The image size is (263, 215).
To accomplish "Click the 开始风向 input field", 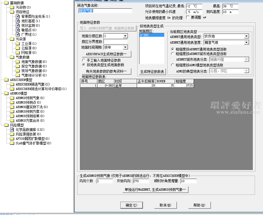I will click(x=141, y=181).
